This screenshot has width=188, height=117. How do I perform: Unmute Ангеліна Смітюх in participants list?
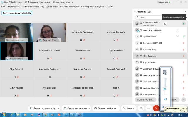coord(184,82)
